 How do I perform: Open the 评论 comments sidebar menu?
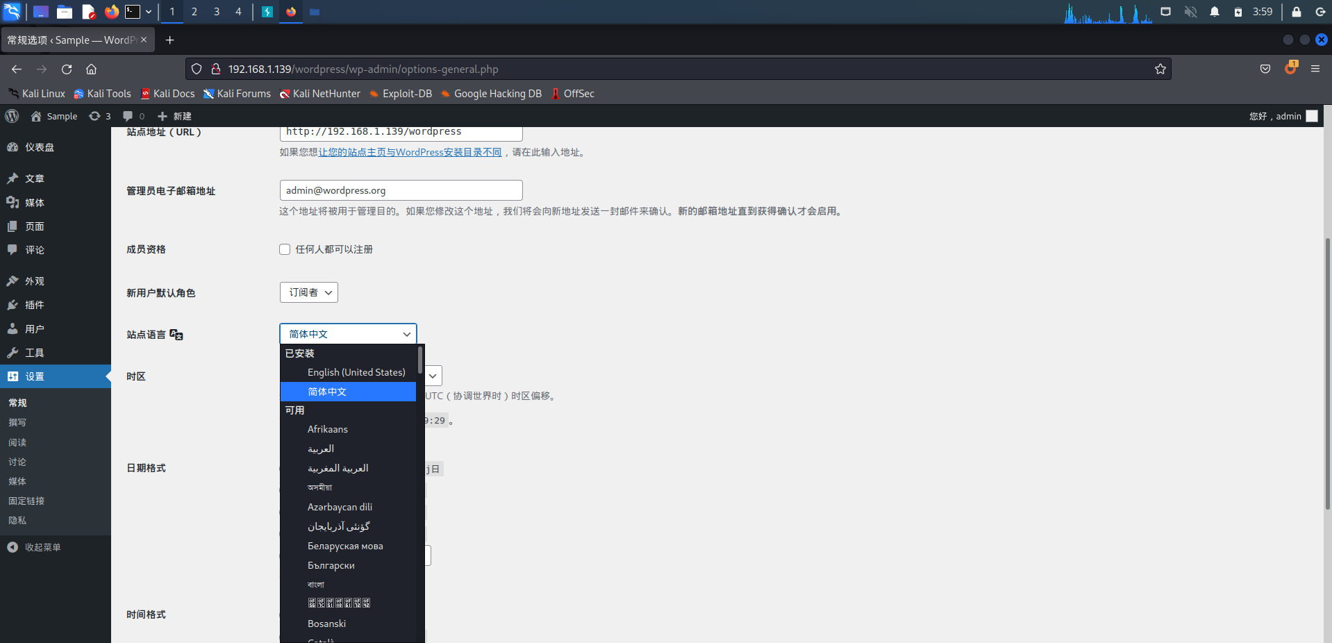[x=56, y=250]
